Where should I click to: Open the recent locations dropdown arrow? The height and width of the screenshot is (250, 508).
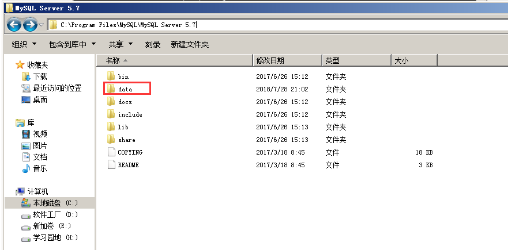point(42,25)
